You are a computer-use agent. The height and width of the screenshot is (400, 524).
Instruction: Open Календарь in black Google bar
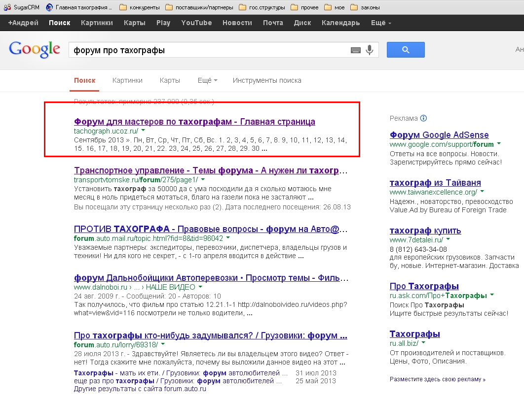[x=341, y=23]
